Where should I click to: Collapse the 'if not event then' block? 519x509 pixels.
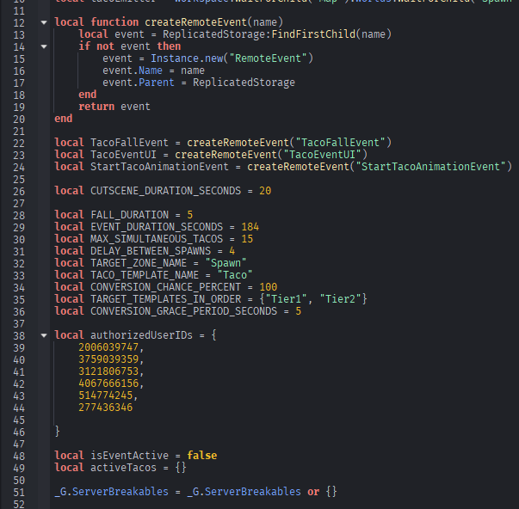(44, 46)
